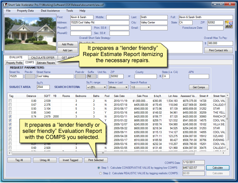The width and height of the screenshot is (238, 183).
Task: Untag the comp row with SQFT 2,679
Action: (10, 116)
